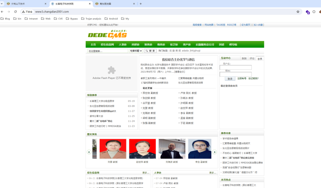This screenshot has height=188, width=321.
Task: Open the CVE bookmarks folder
Action: tap(58, 19)
